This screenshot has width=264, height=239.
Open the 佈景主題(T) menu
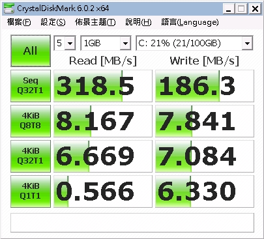95,22
